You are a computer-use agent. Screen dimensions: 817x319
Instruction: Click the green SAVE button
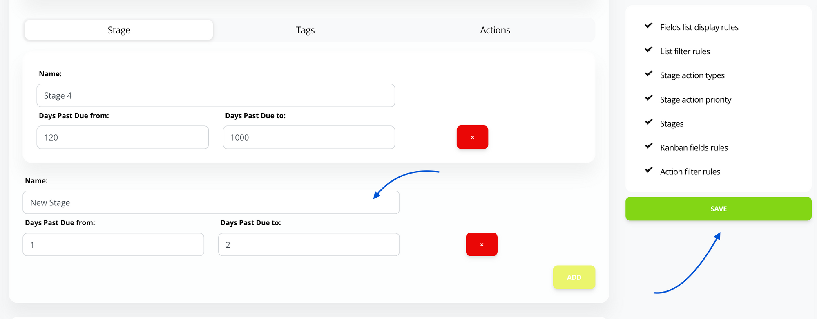[x=719, y=209]
